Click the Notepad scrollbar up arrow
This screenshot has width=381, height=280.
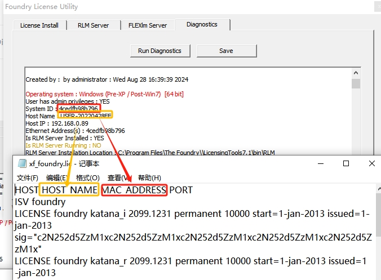(379, 189)
